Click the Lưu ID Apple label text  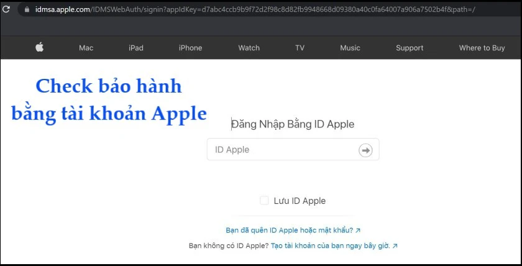point(300,201)
